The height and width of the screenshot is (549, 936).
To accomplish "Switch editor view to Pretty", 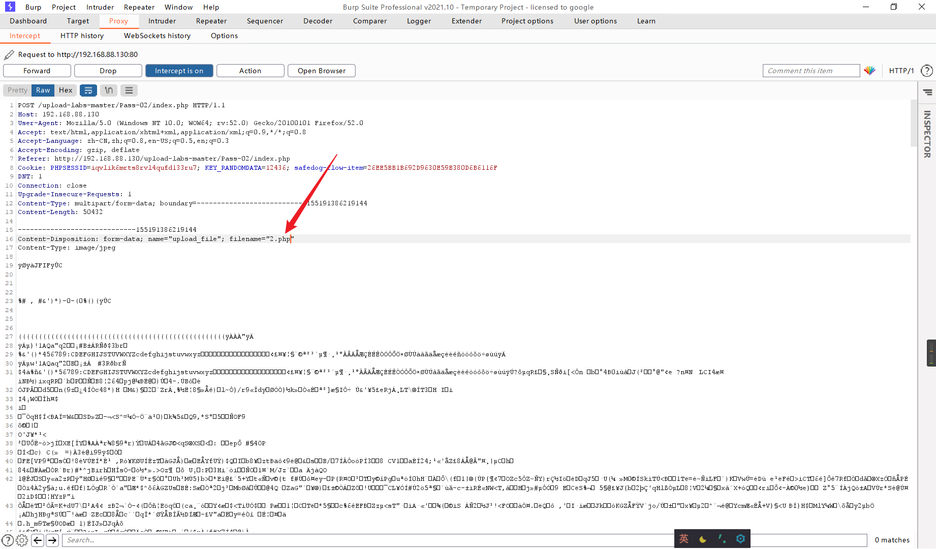I will click(x=17, y=90).
